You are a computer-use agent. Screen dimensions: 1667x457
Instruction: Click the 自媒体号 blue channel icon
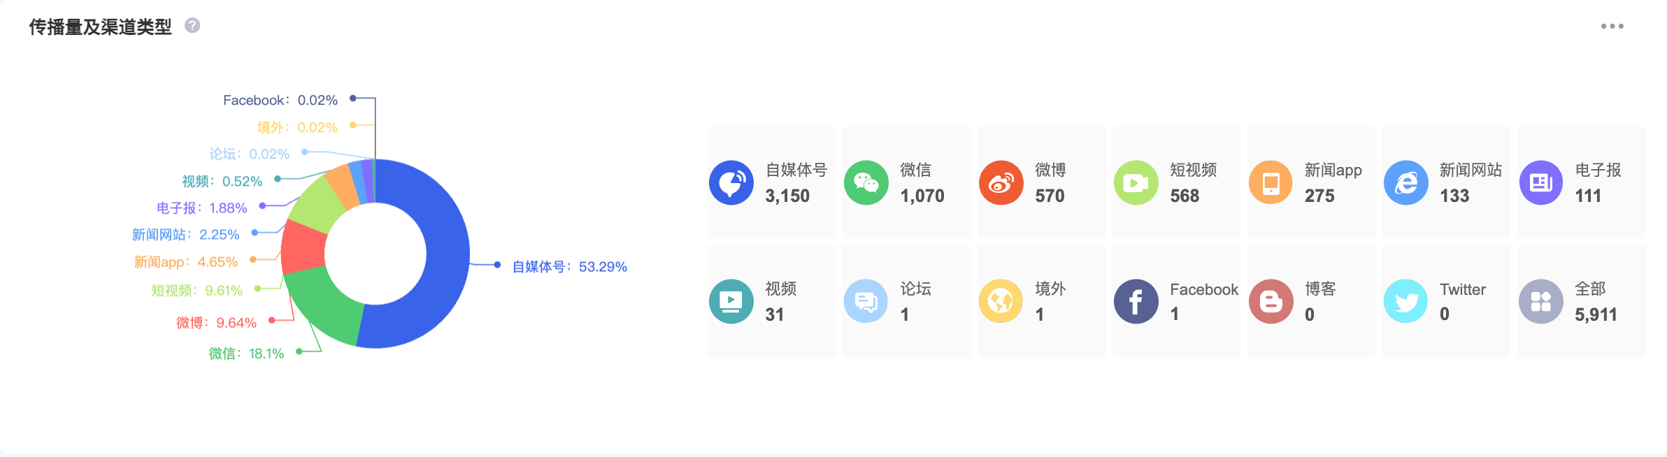click(731, 183)
